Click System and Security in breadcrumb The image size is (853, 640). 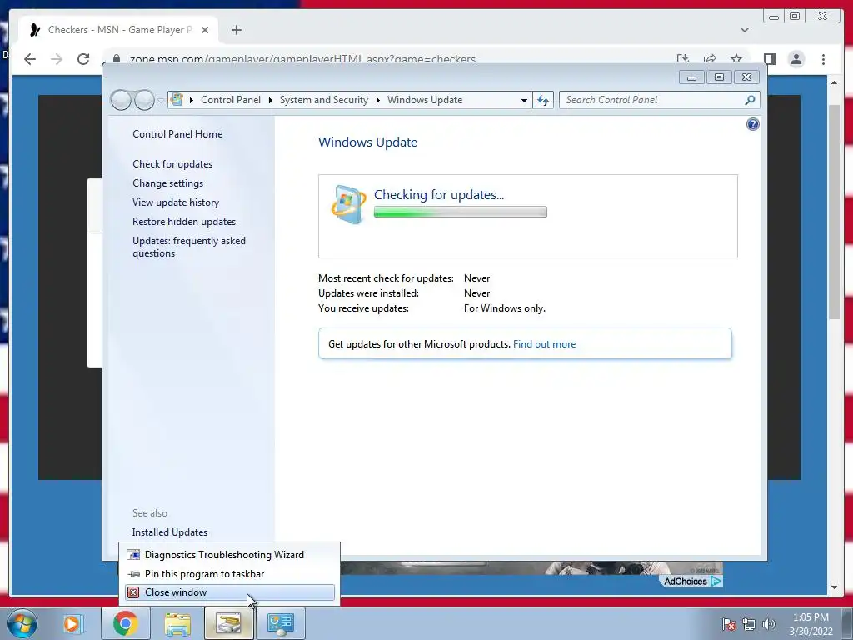(324, 100)
